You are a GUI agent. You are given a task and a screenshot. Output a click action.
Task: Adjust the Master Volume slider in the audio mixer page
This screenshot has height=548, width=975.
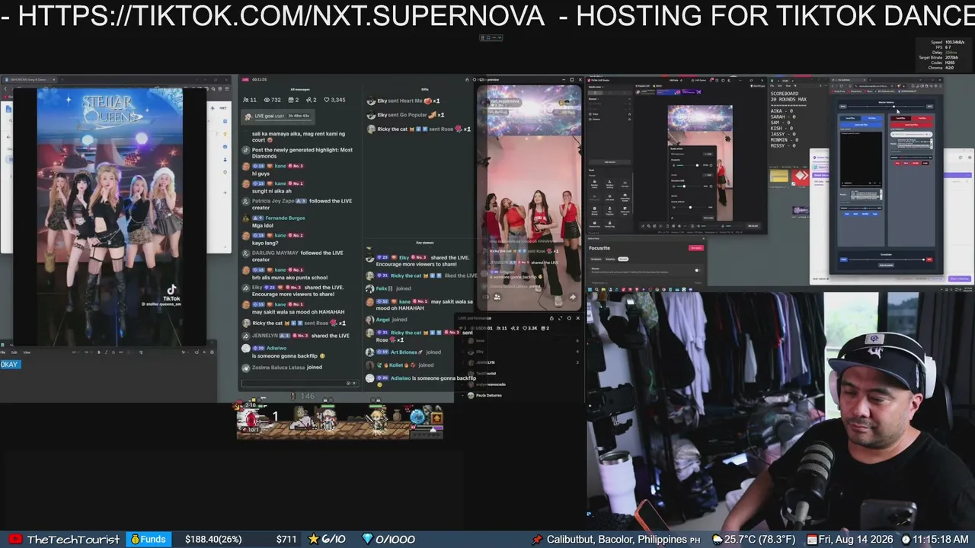887,106
